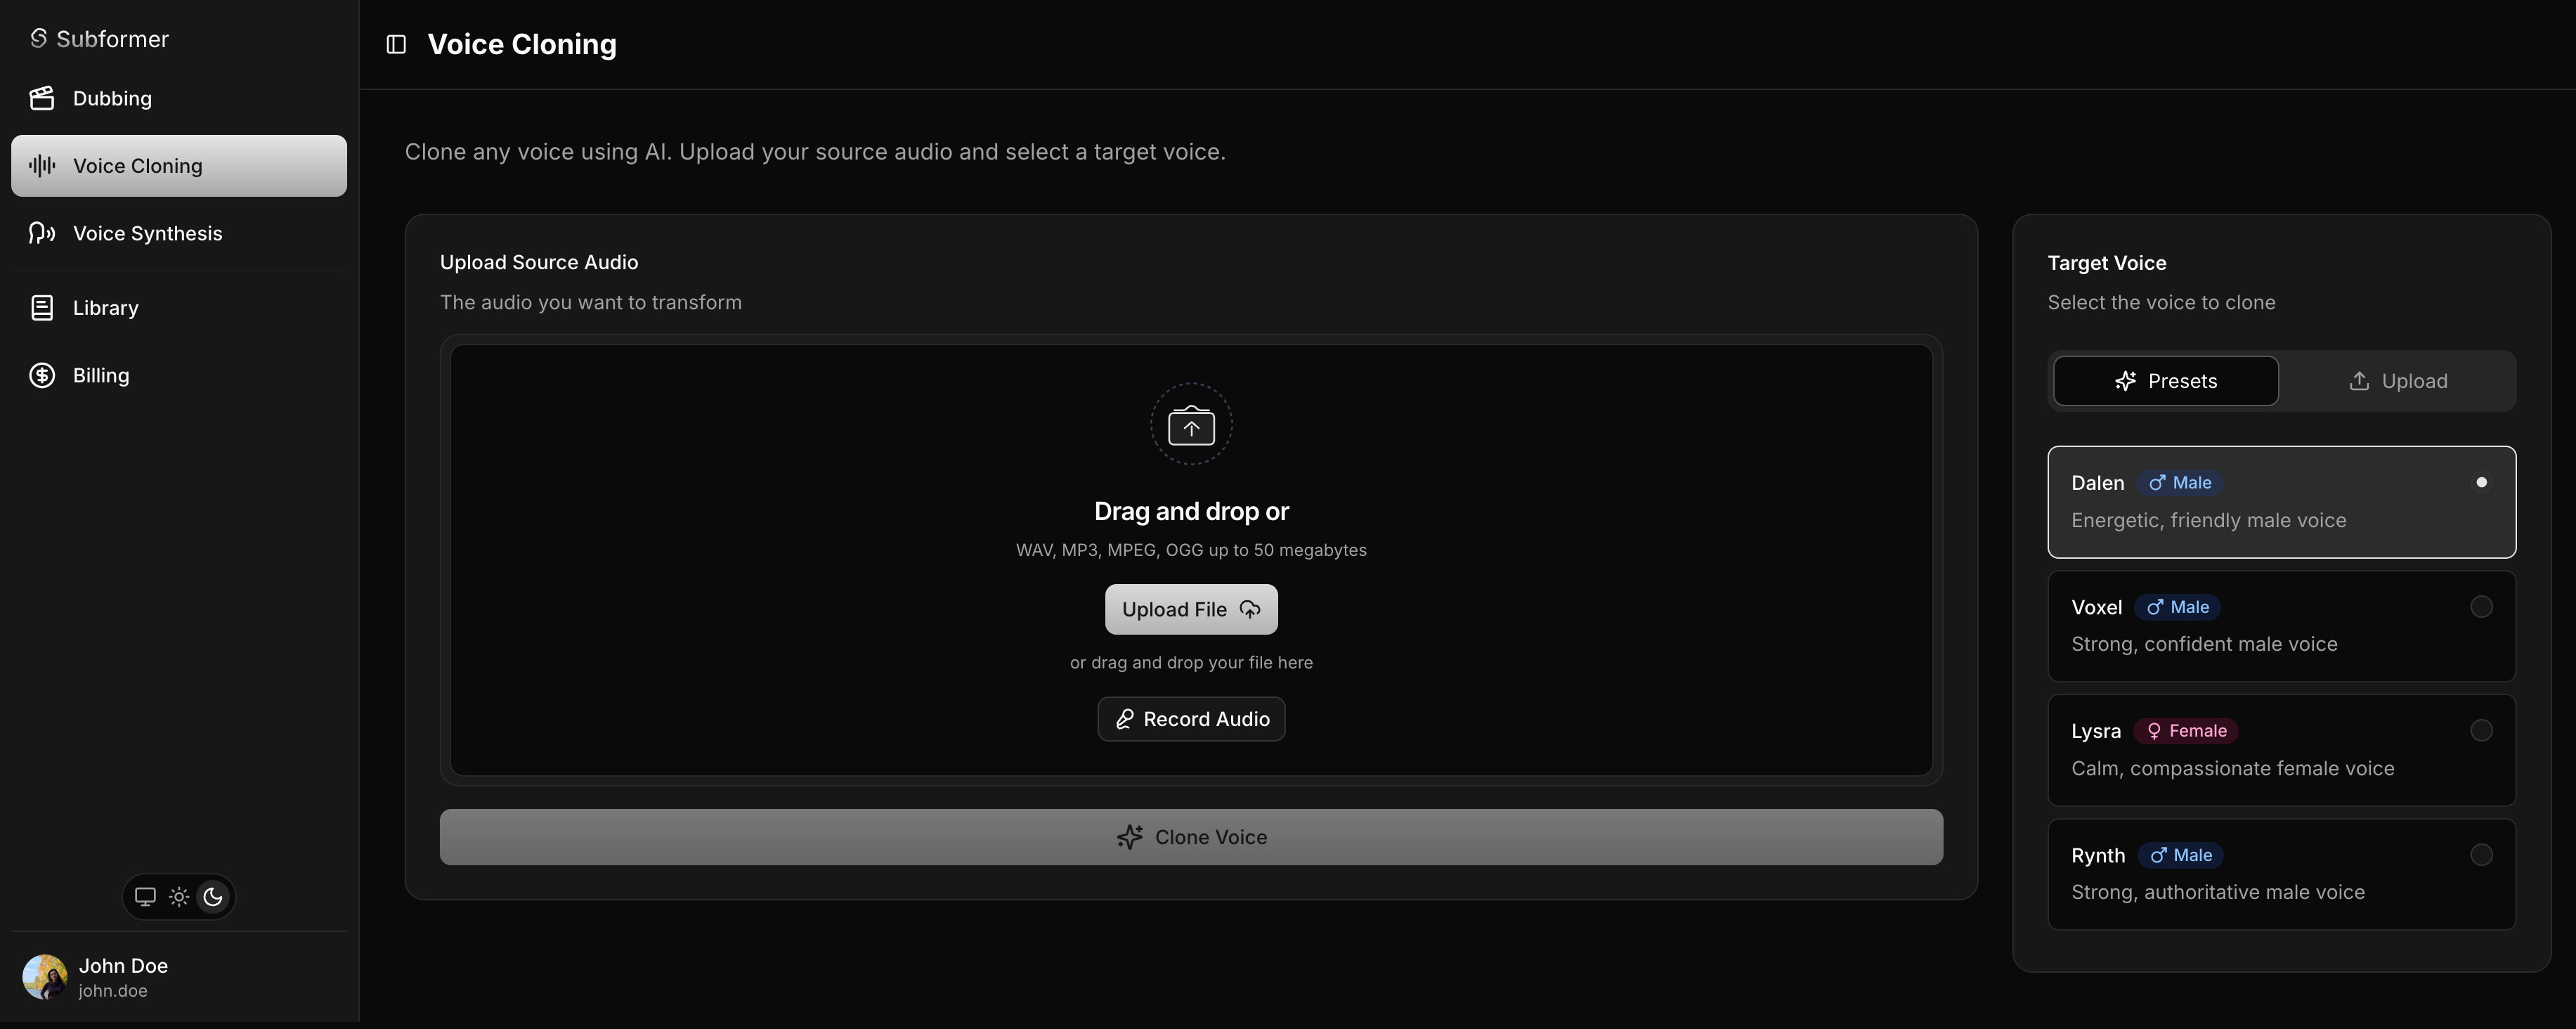Image resolution: width=2576 pixels, height=1029 pixels.
Task: Open Dubbing from the sidebar icon
Action: [x=41, y=98]
